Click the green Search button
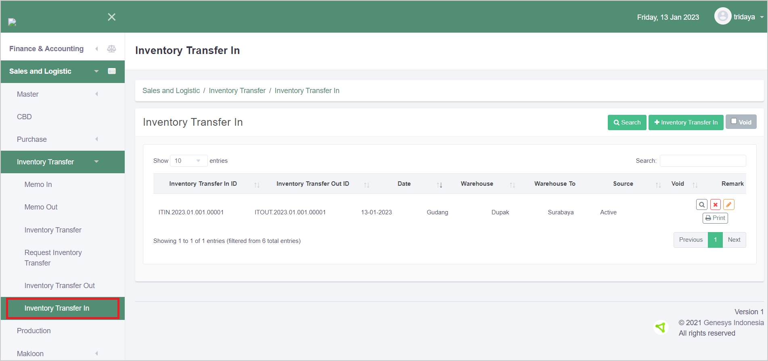 627,122
